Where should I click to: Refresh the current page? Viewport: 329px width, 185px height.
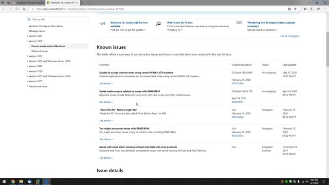coord(17,9)
